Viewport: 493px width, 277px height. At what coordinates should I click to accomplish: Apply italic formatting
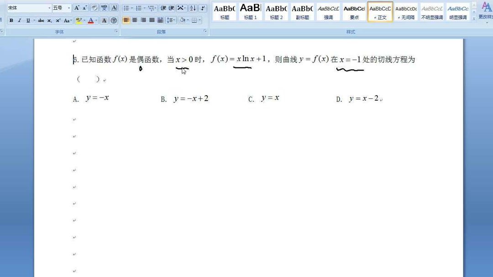point(20,21)
